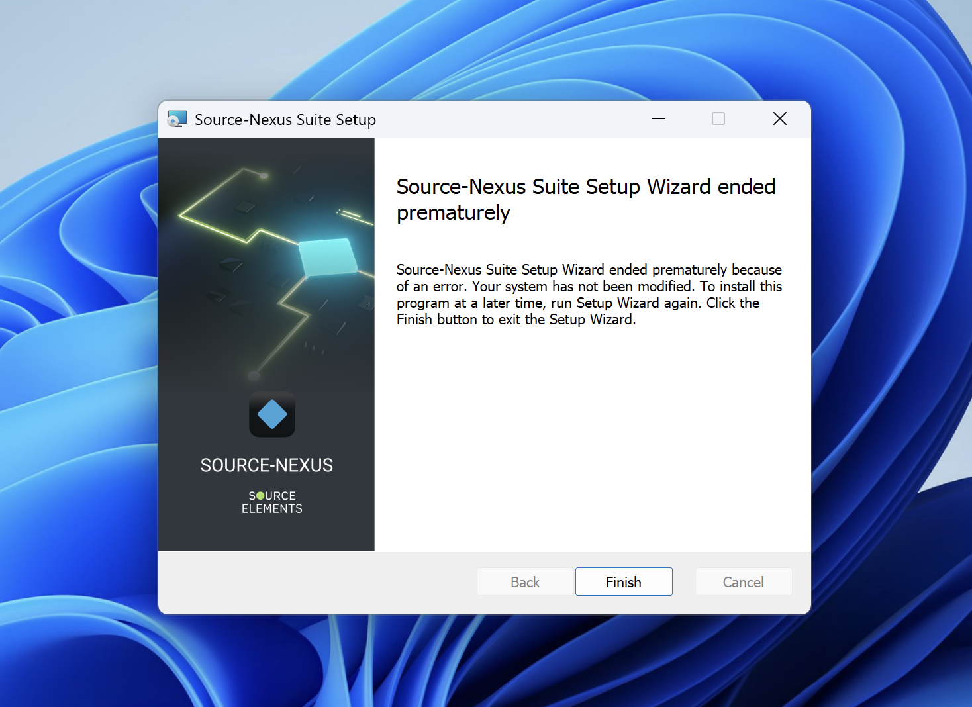Click the gray node at the circuit line's bottom

[x=253, y=376]
